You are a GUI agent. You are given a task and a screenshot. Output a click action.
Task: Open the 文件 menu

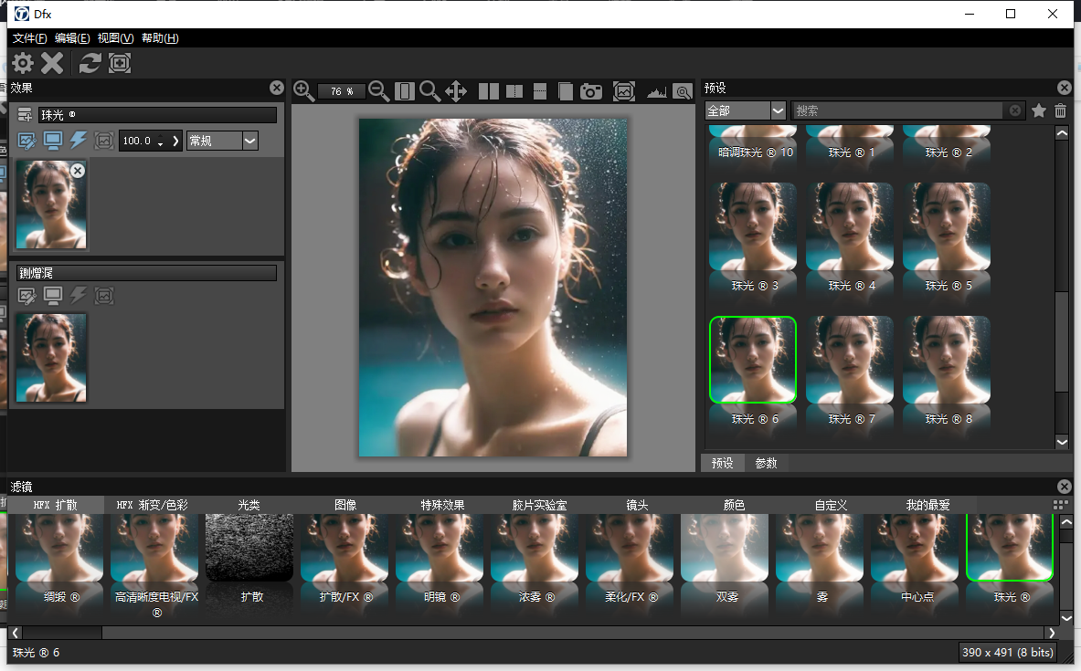tap(29, 38)
